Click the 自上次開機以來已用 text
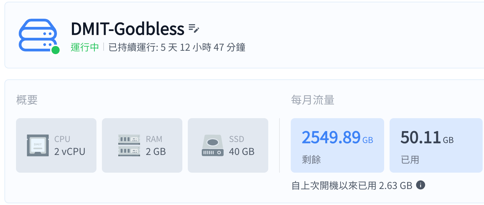Image resolution: width=484 pixels, height=205 pixels. 334,186
